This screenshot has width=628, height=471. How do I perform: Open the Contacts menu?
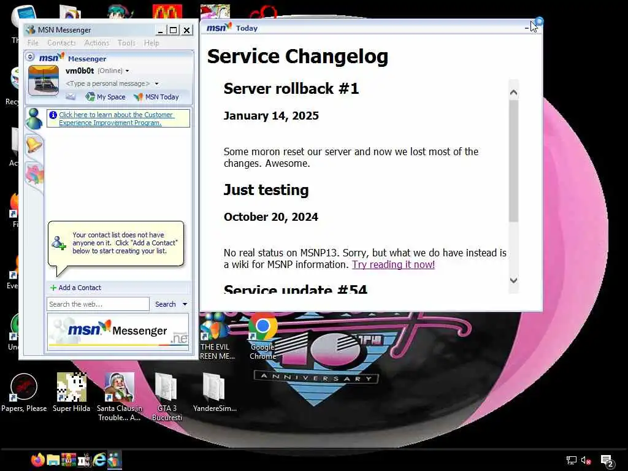click(x=61, y=43)
